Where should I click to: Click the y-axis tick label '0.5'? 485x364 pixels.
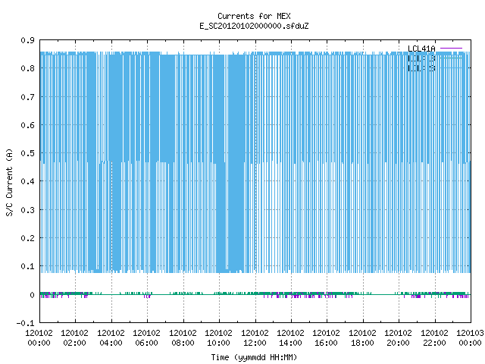pyautogui.click(x=27, y=153)
